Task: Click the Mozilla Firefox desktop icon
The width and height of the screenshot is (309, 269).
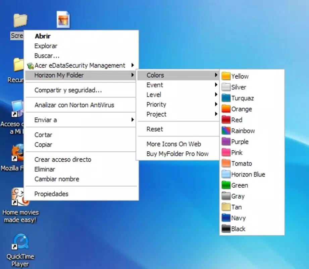Action: click(17, 152)
